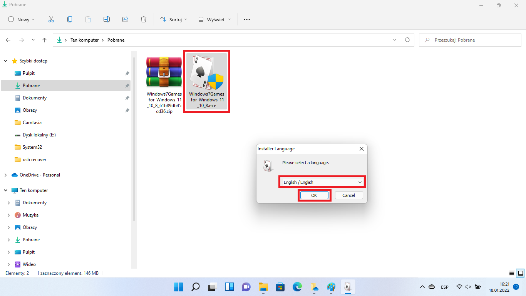Open Widgets from the taskbar
Viewport: 526px width, 296px height.
229,287
